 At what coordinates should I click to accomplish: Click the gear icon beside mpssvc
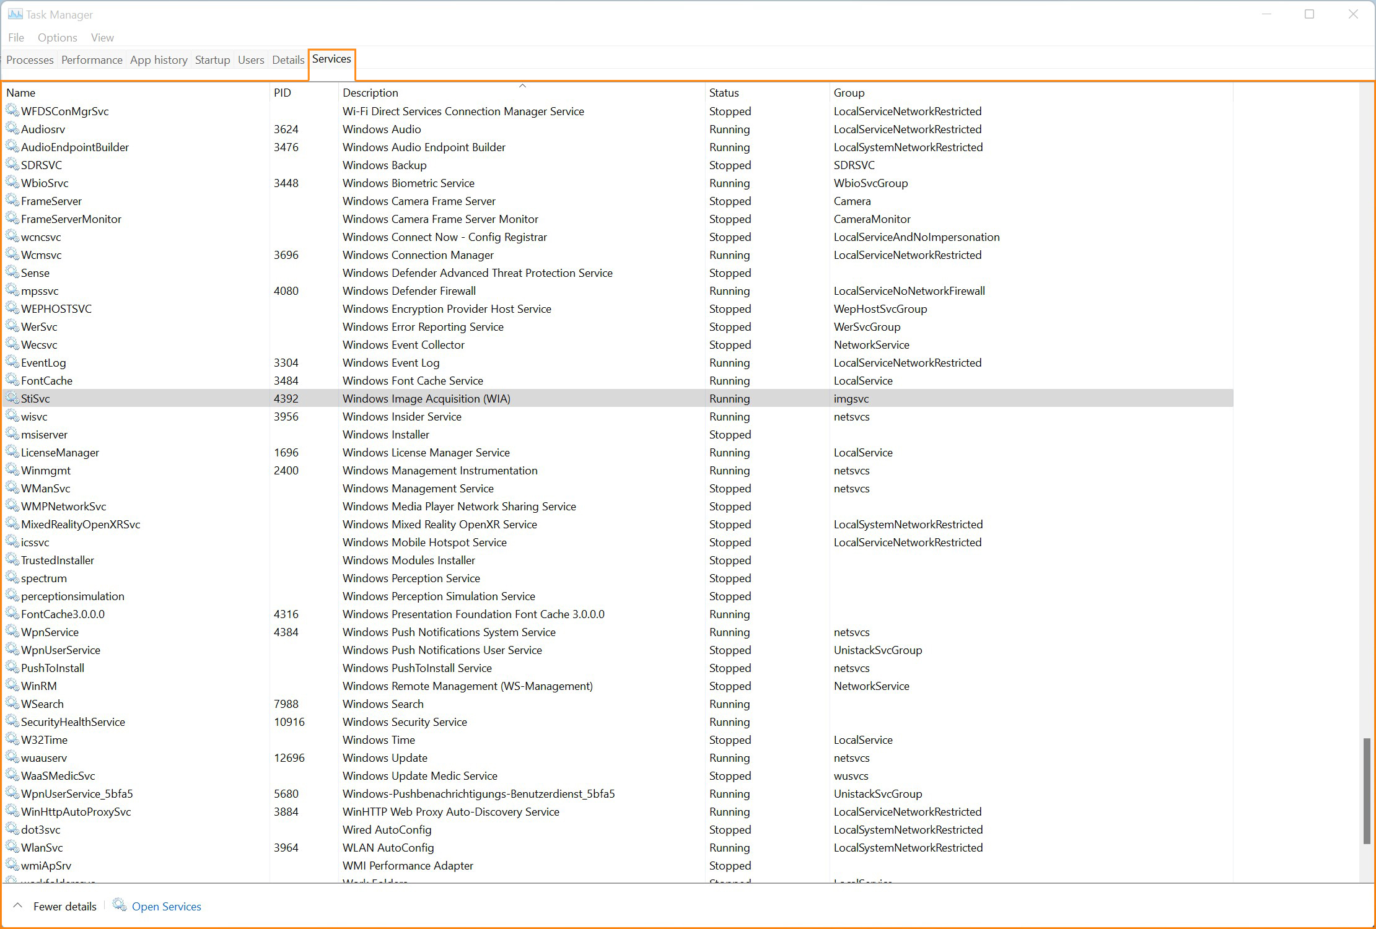click(x=12, y=290)
